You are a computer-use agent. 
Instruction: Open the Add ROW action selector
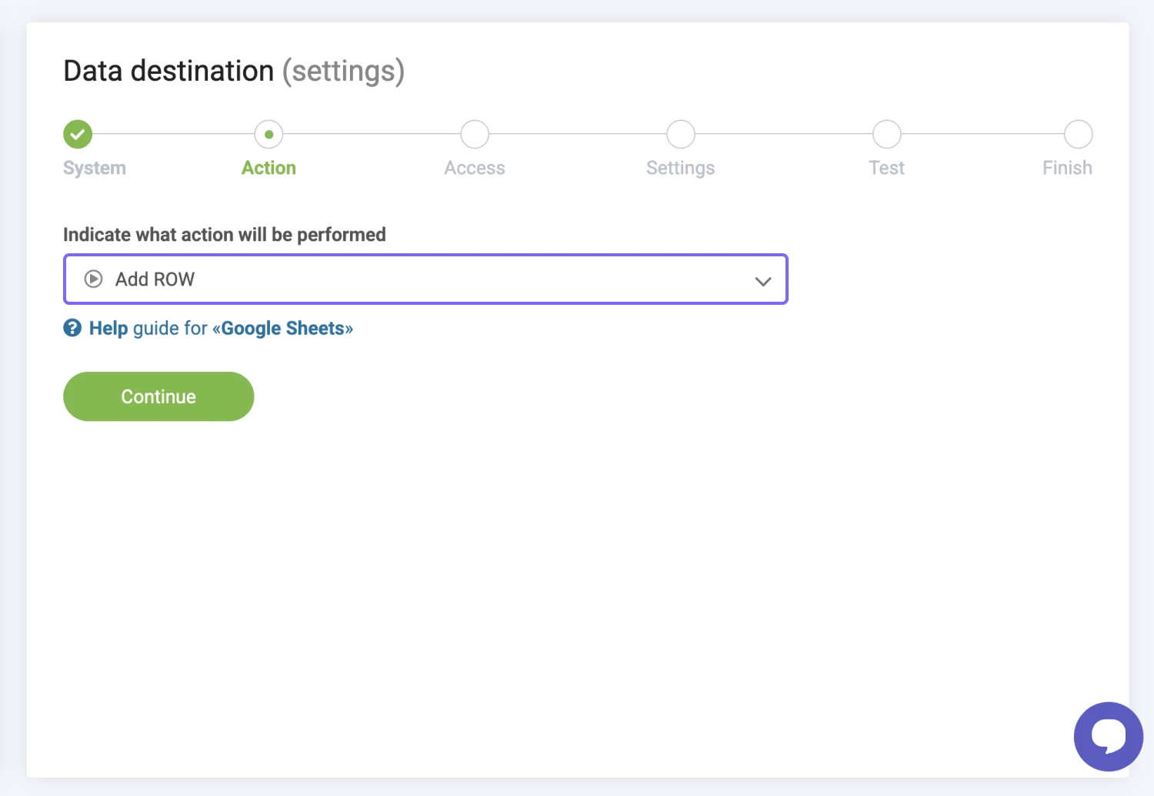425,279
